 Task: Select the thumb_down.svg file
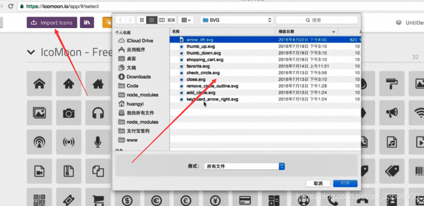click(265, 53)
